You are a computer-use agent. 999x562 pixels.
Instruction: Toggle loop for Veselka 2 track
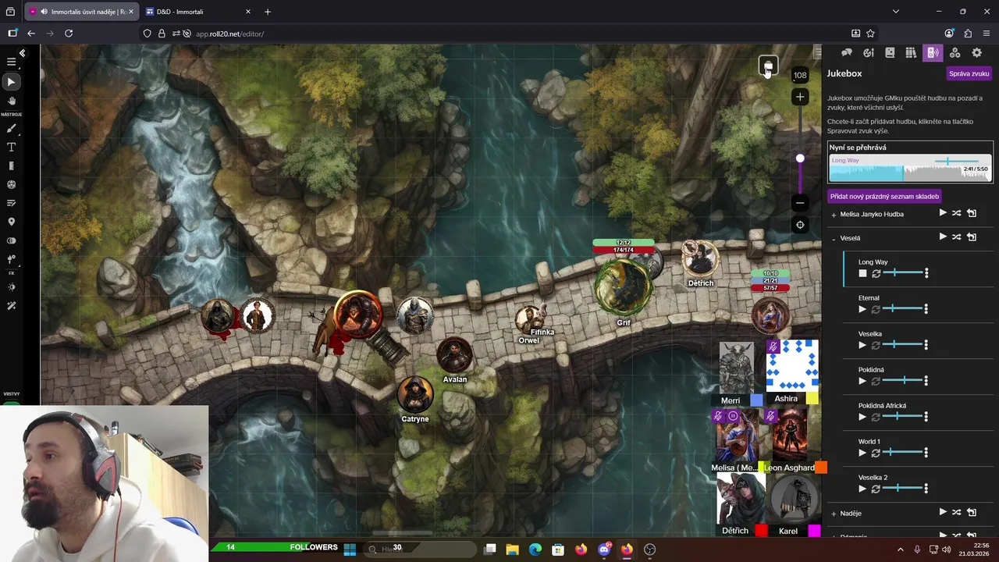876,489
